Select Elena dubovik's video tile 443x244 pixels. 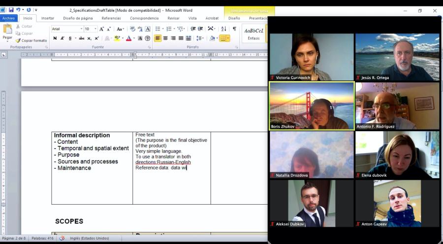point(397,155)
